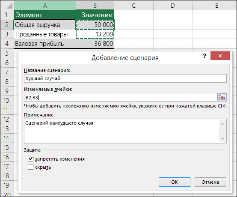Select column C header
This screenshot has height=197, width=237.
click(133, 6)
